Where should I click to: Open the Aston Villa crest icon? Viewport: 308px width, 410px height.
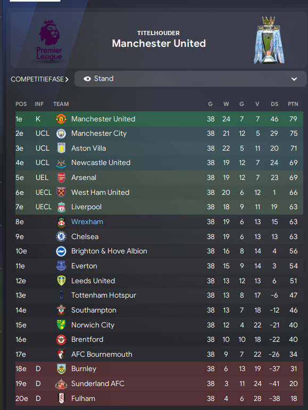pos(61,148)
